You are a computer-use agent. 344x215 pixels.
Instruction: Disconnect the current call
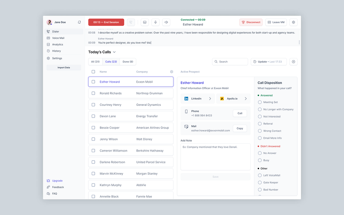tap(251, 22)
